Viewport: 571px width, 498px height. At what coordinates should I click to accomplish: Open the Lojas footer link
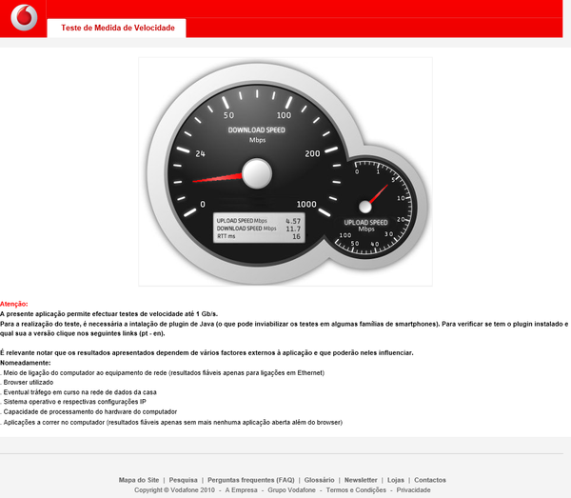point(395,480)
